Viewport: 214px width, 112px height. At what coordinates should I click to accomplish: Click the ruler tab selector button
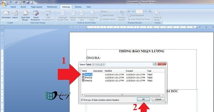[2, 27]
